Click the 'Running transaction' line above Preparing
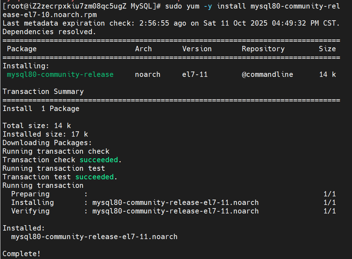Image resolution: width=352 pixels, height=259 pixels. click(x=43, y=185)
